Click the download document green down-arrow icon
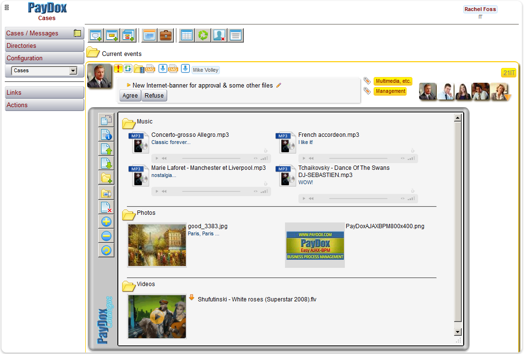The width and height of the screenshot is (524, 354). [106, 163]
